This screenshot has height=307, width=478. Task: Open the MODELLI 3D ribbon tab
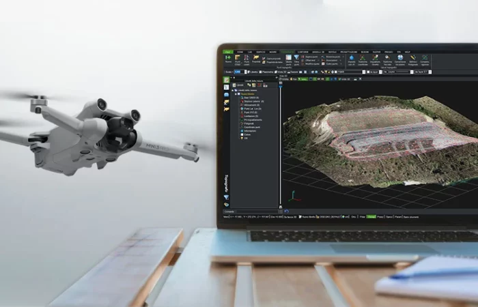click(x=318, y=52)
